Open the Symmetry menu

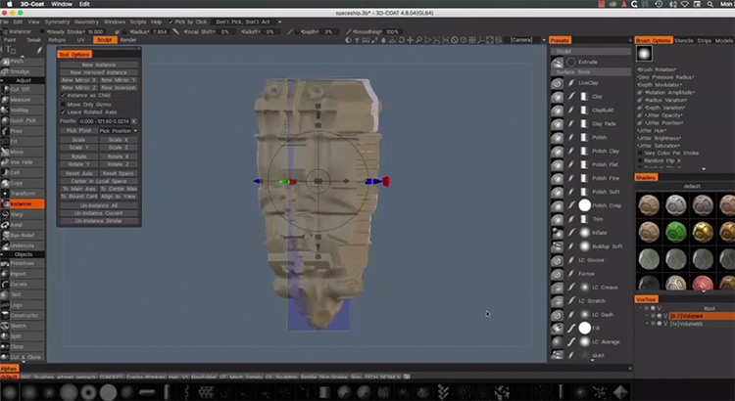[x=57, y=22]
